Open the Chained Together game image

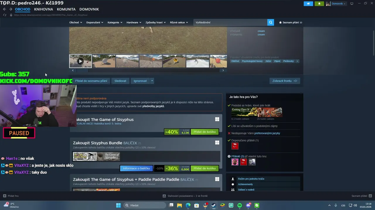coord(270,112)
